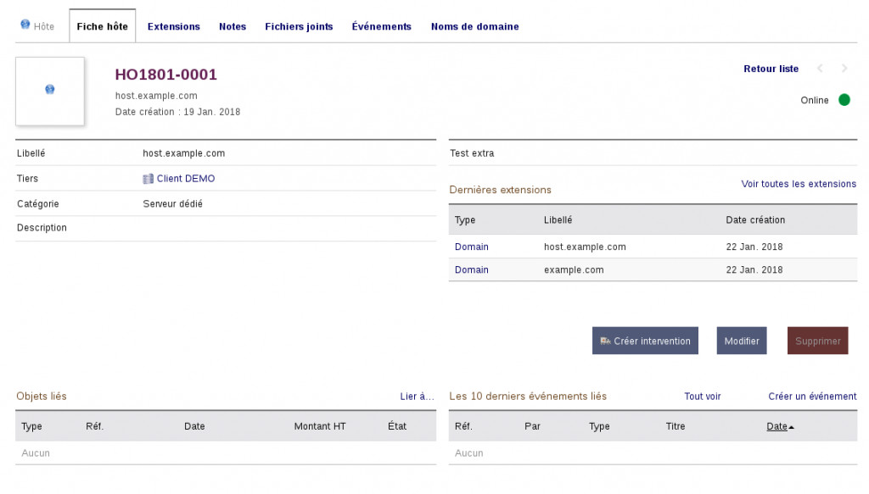Follow the Retour liste link

pos(771,69)
